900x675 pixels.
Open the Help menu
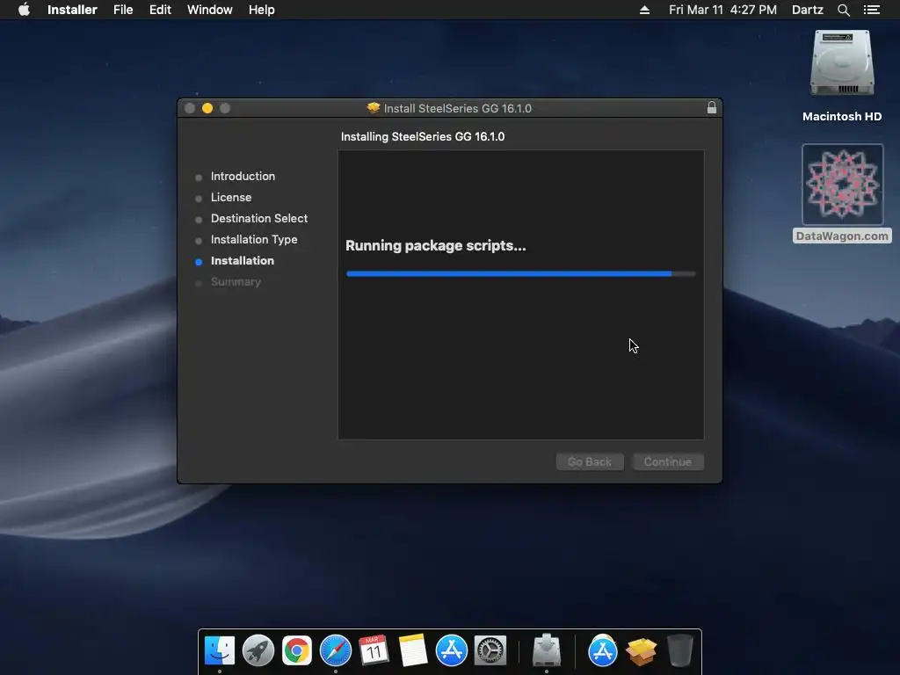pyautogui.click(x=261, y=10)
